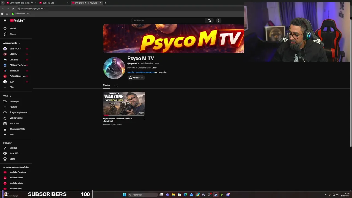Open video options three-dot menu
This screenshot has height=198, width=352.
pos(144,119)
